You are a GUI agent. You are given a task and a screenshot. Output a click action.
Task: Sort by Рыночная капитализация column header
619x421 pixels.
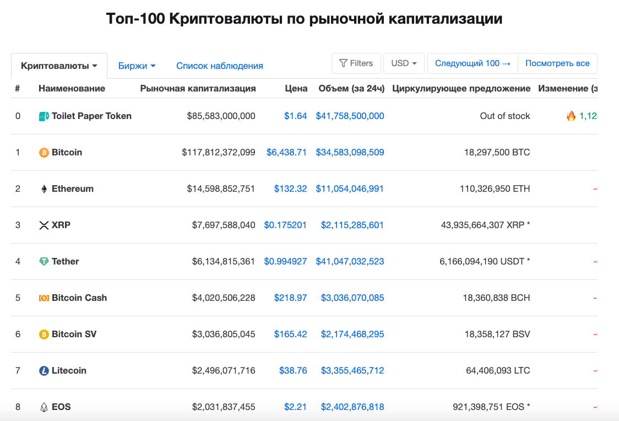tap(198, 89)
